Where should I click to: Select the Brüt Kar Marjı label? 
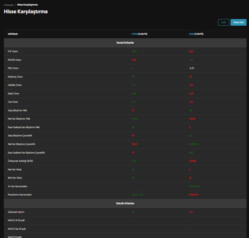click(15, 178)
